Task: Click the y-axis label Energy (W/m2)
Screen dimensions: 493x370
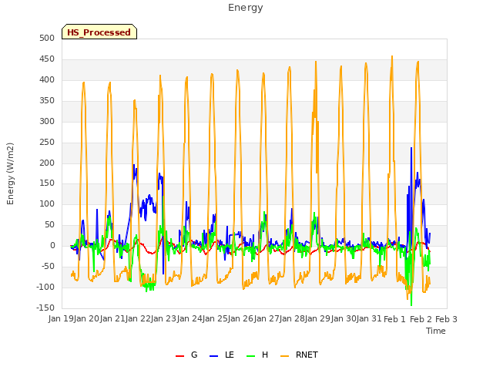Action: pos(10,173)
